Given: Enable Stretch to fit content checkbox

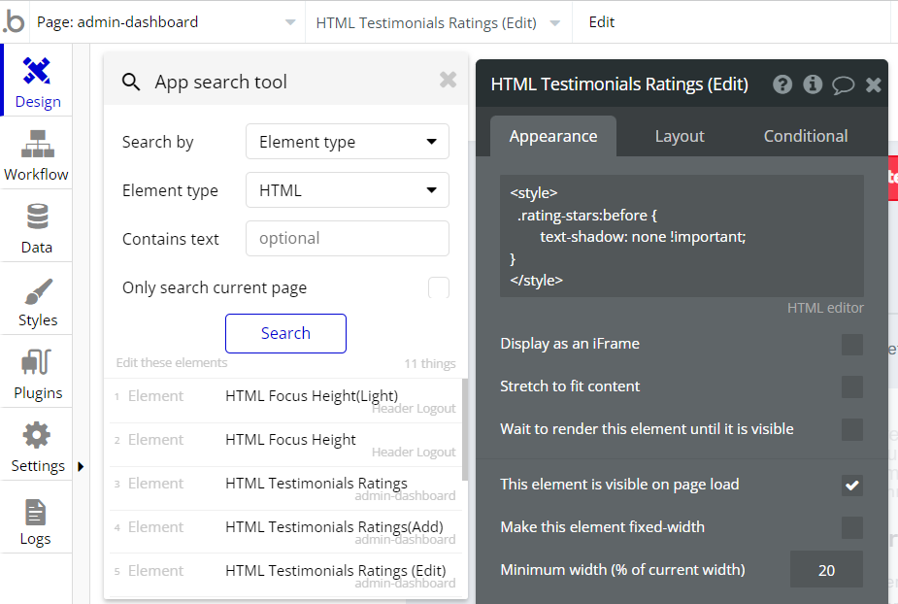Looking at the screenshot, I should 852,387.
